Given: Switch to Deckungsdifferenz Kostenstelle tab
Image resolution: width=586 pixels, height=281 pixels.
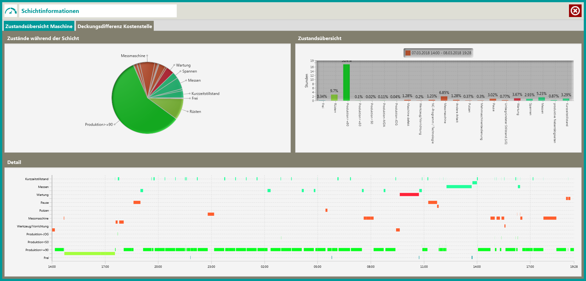Looking at the screenshot, I should pos(115,26).
